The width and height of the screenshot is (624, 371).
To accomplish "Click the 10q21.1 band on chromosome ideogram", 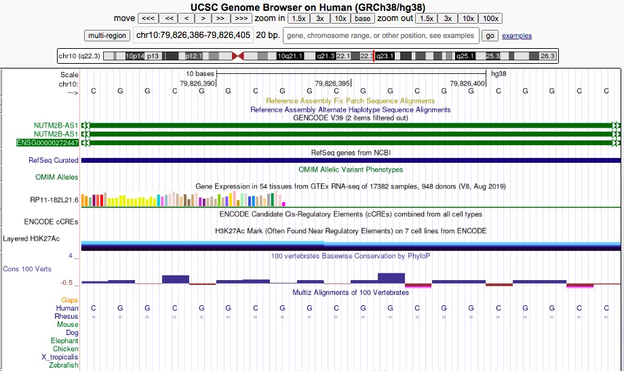I will pyautogui.click(x=290, y=56).
